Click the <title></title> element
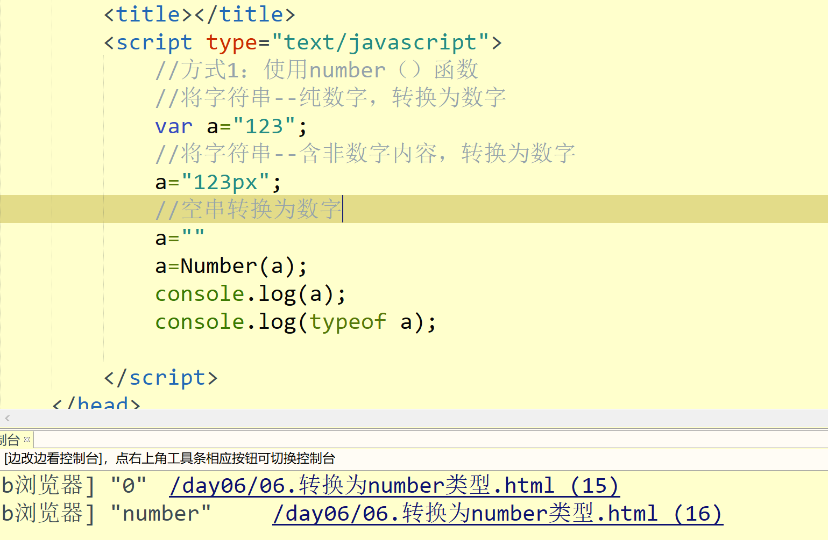This screenshot has width=828, height=540. [x=198, y=13]
